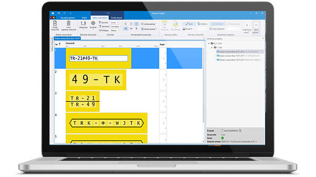Click the Kopie column header
This screenshot has width=316, height=177.
162,45
